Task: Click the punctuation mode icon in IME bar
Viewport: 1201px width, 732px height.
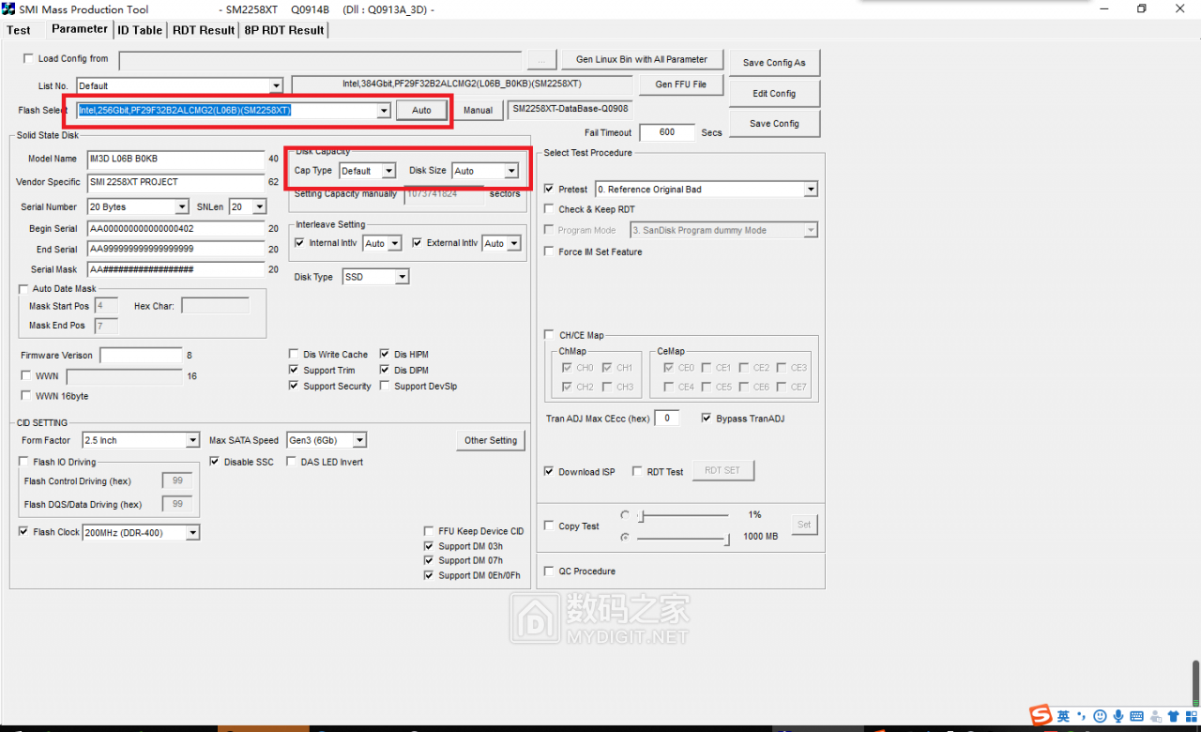Action: (x=1081, y=716)
